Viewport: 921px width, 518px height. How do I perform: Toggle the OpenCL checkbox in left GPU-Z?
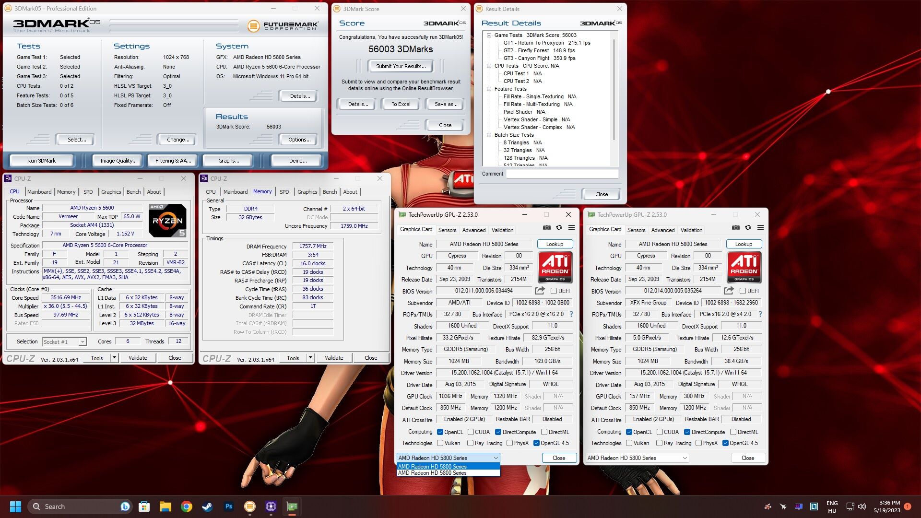(440, 432)
